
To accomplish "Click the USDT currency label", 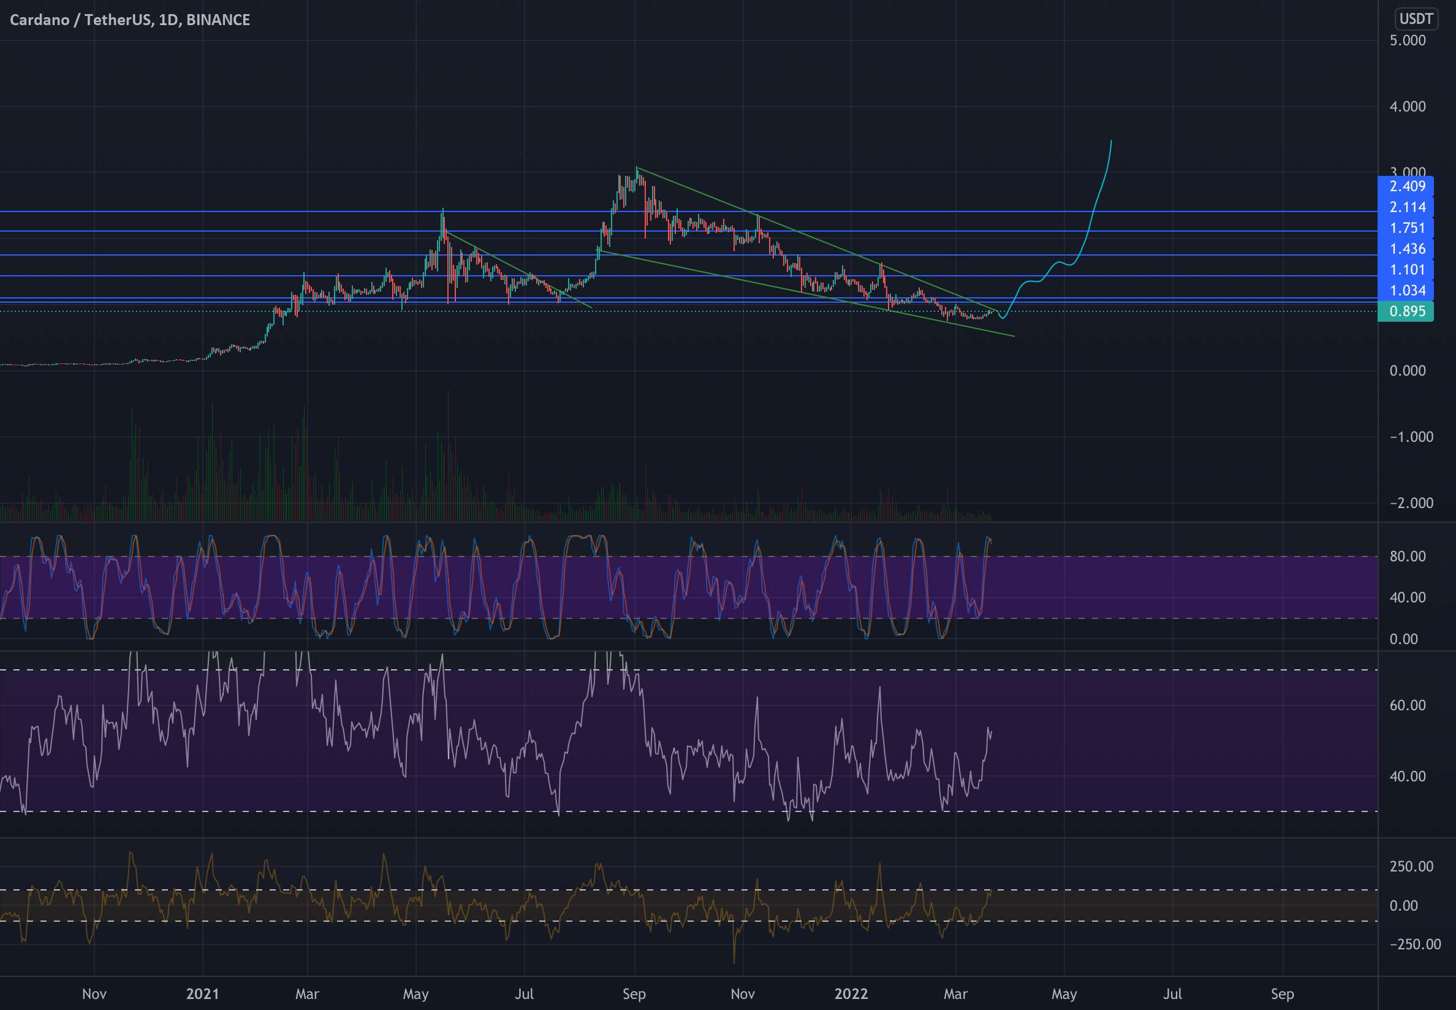I will point(1416,19).
